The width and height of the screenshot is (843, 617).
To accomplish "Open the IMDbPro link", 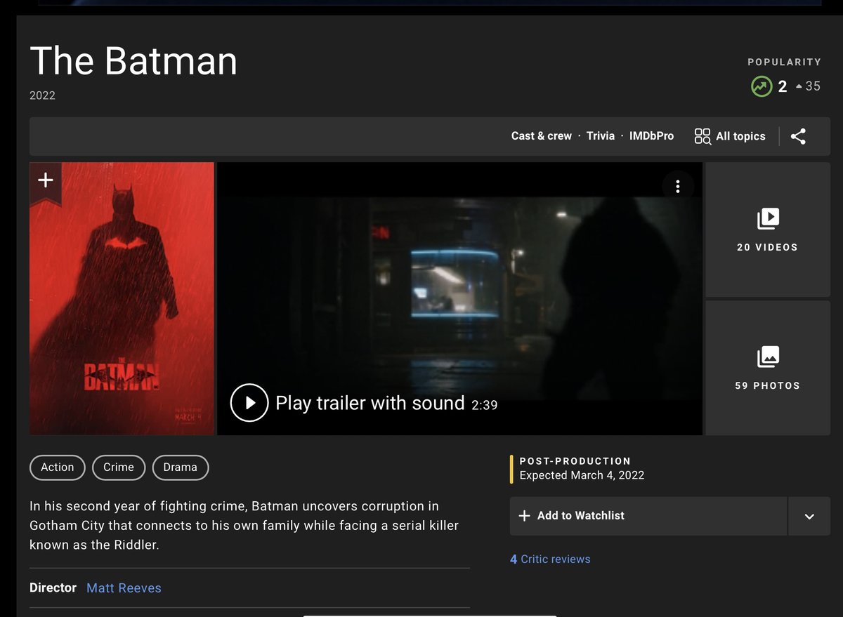I will pos(651,136).
